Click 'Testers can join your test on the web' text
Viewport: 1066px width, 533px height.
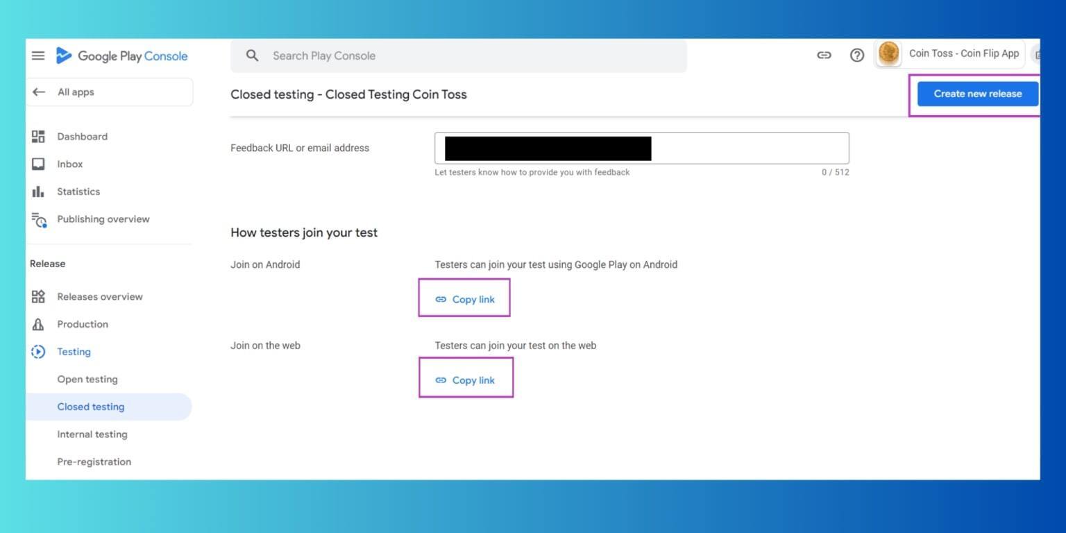coord(516,346)
